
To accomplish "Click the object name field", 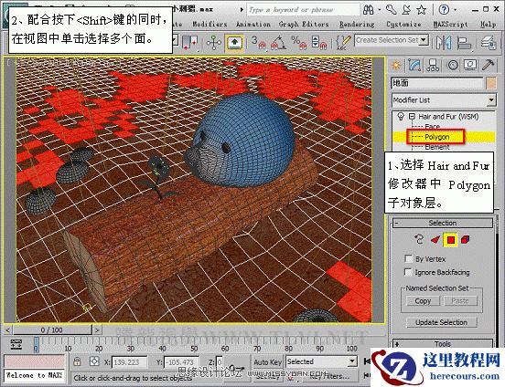I will point(437,83).
